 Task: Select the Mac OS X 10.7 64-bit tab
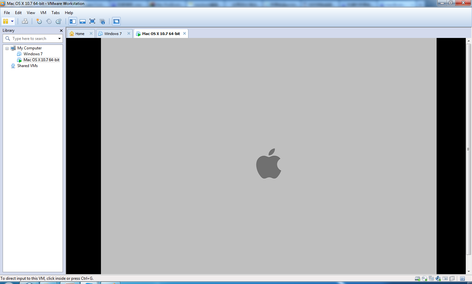coord(161,34)
